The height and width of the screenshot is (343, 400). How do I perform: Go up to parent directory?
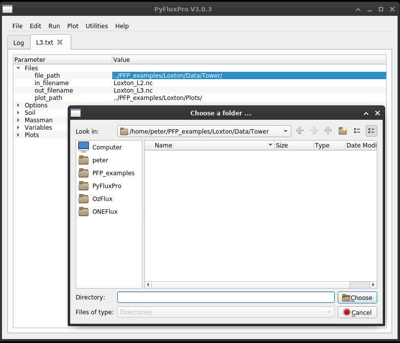[328, 131]
